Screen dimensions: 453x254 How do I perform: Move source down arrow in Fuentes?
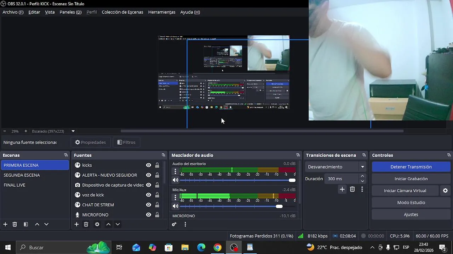pos(118,224)
